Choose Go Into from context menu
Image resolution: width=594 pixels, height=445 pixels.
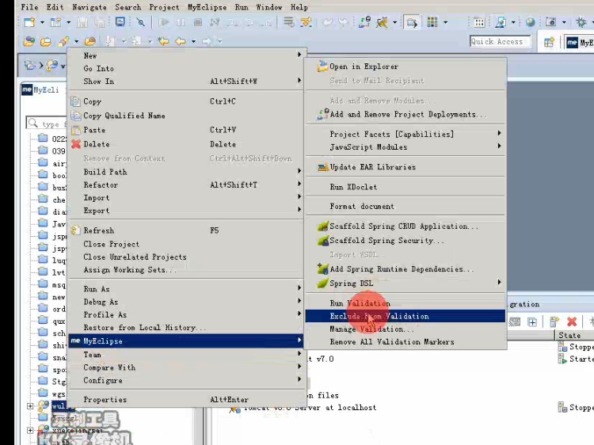[x=186, y=68]
